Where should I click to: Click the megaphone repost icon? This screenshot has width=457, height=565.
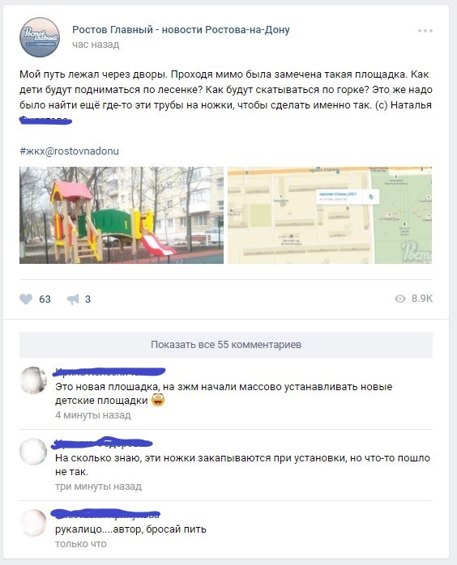click(73, 299)
